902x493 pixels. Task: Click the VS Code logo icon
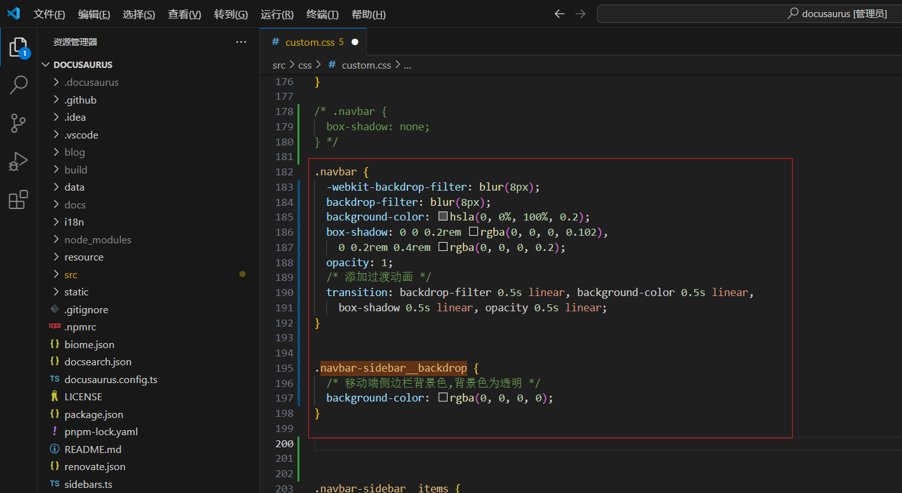click(14, 13)
